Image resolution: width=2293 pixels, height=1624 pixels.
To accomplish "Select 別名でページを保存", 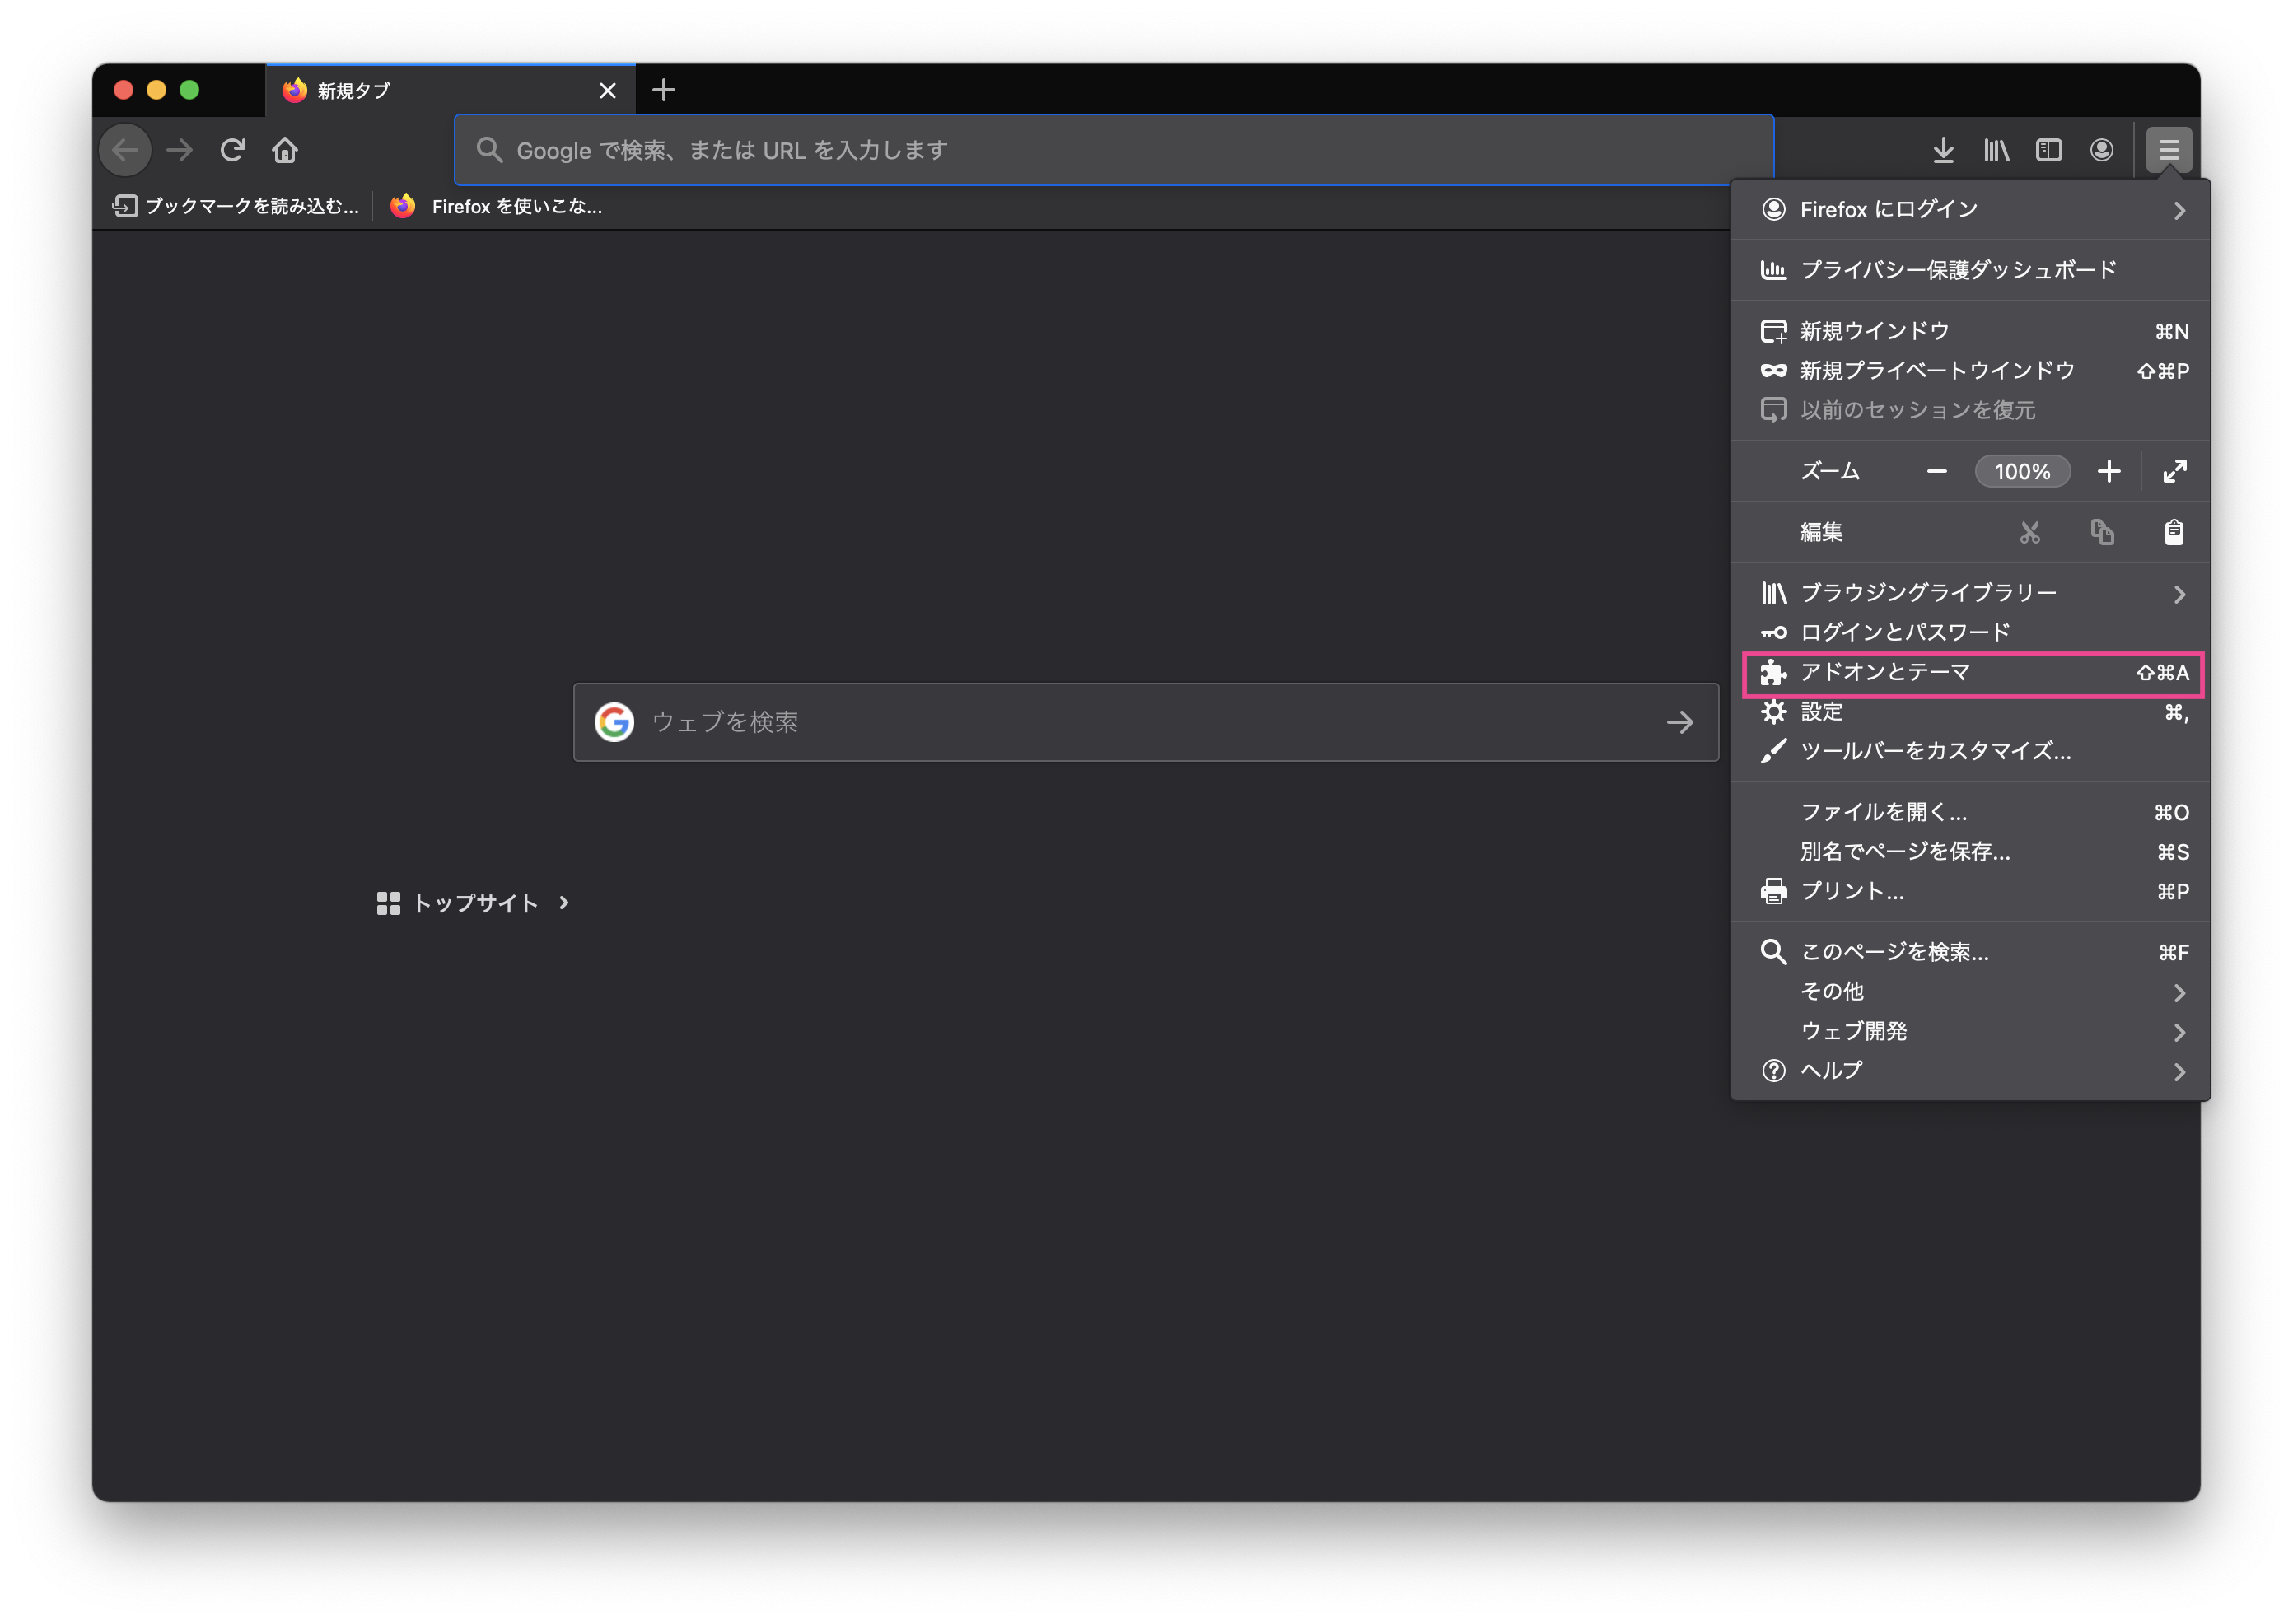I will pyautogui.click(x=1970, y=852).
